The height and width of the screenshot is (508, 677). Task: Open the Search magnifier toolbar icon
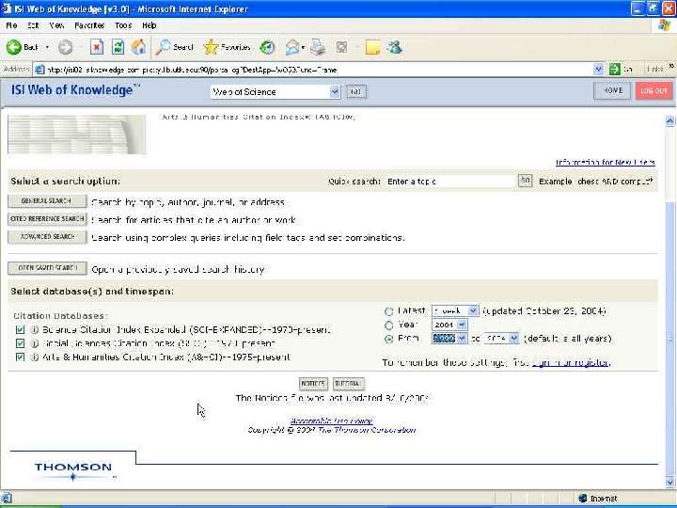pos(163,47)
